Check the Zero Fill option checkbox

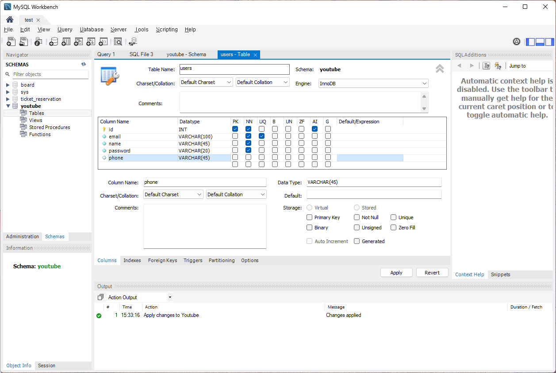point(394,228)
